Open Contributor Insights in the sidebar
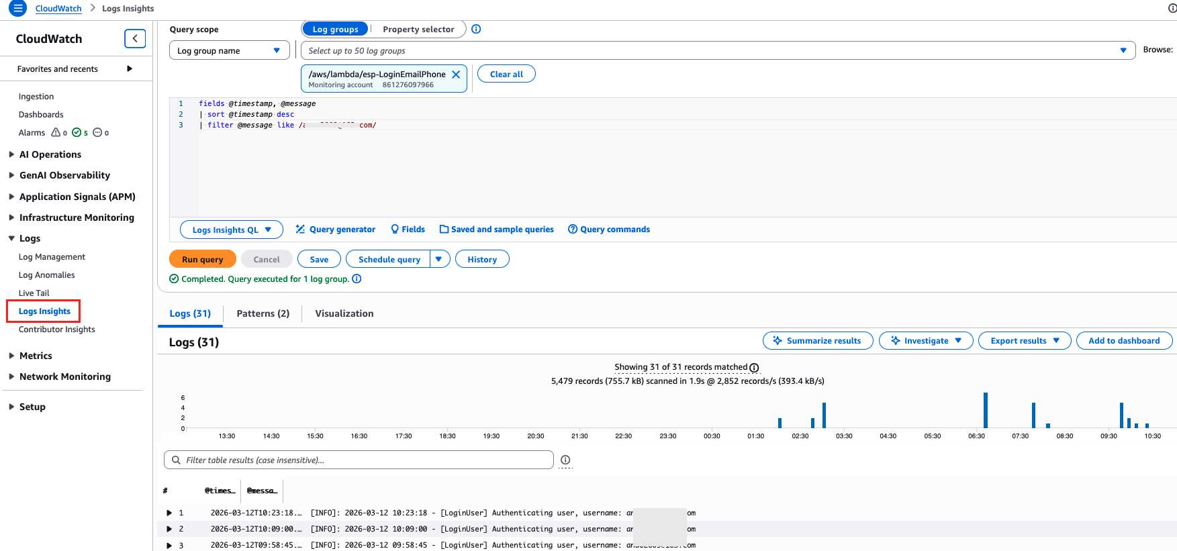This screenshot has height=551, width=1177. (x=57, y=330)
